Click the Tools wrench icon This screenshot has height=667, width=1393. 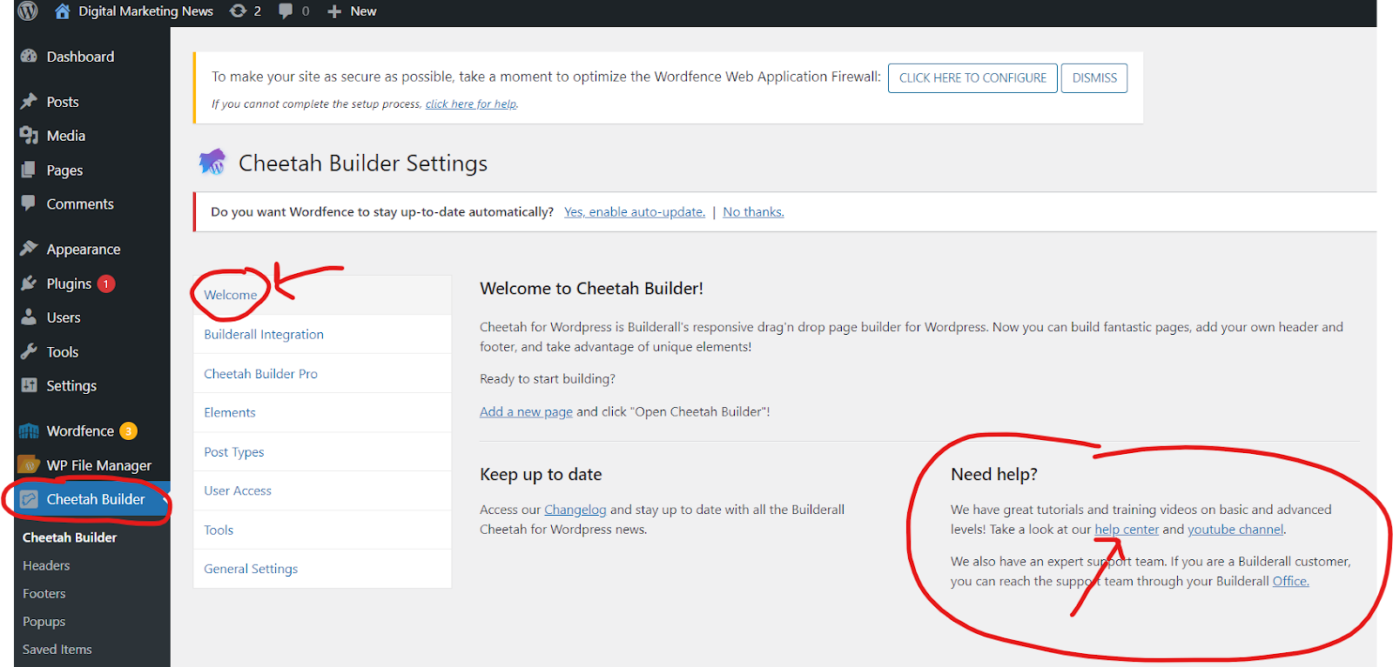29,351
